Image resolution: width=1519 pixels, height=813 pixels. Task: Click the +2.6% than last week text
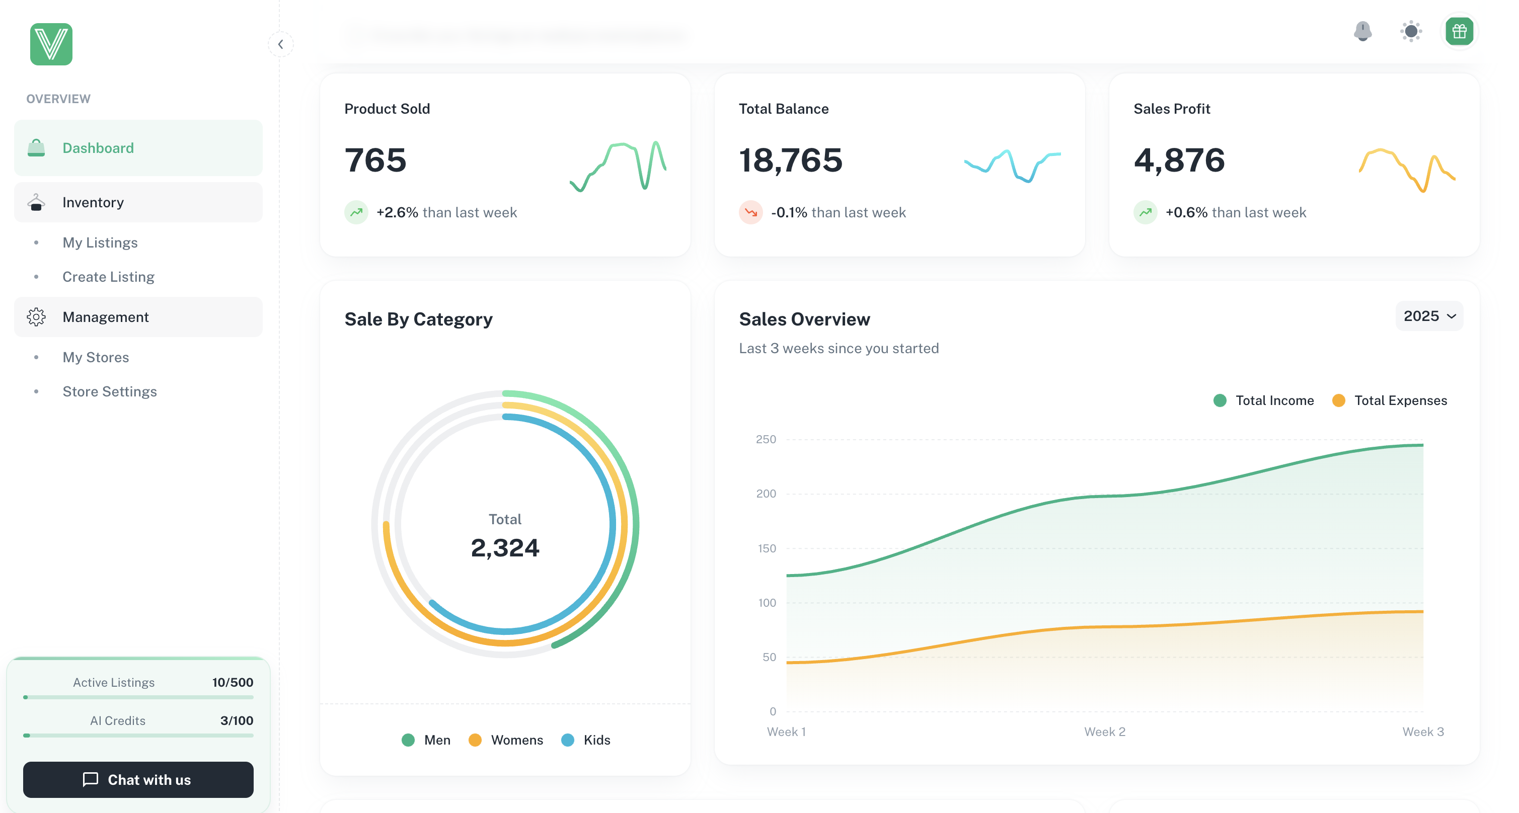(x=446, y=212)
